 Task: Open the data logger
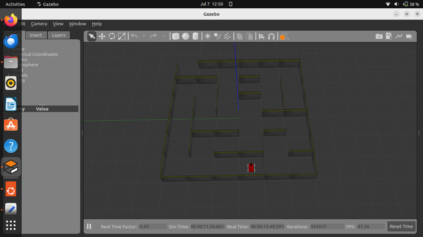tap(389, 36)
